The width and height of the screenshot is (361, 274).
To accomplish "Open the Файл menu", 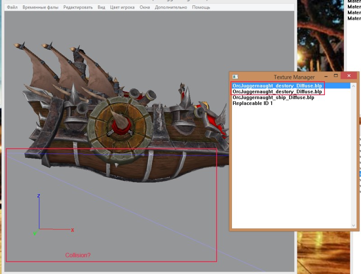I will coord(12,7).
